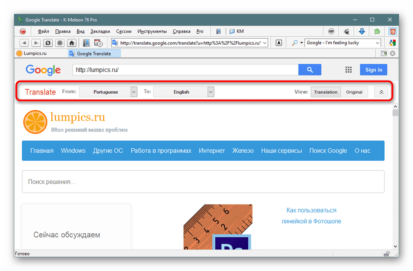Click the page scrollbar down arrow
Image resolution: width=413 pixels, height=271 pixels.
click(395, 246)
